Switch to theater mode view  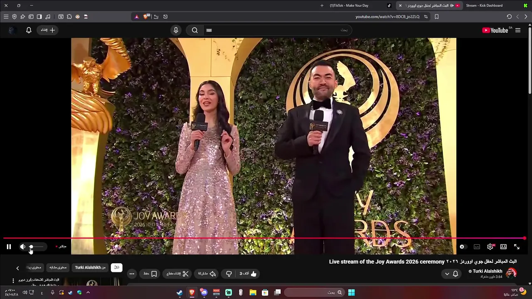503,247
